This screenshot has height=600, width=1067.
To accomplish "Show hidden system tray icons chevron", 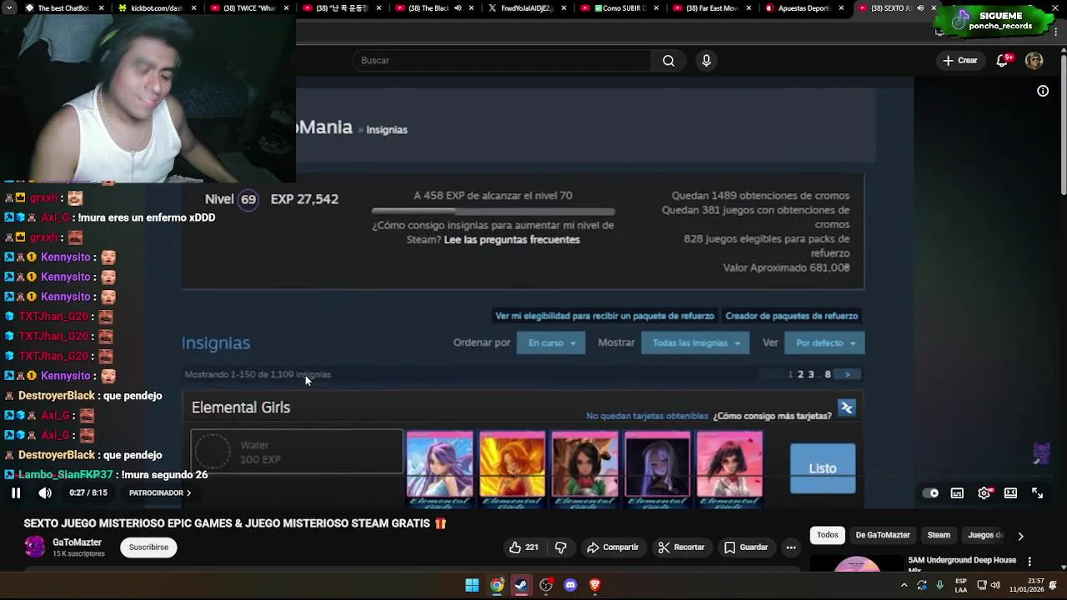I will [904, 585].
